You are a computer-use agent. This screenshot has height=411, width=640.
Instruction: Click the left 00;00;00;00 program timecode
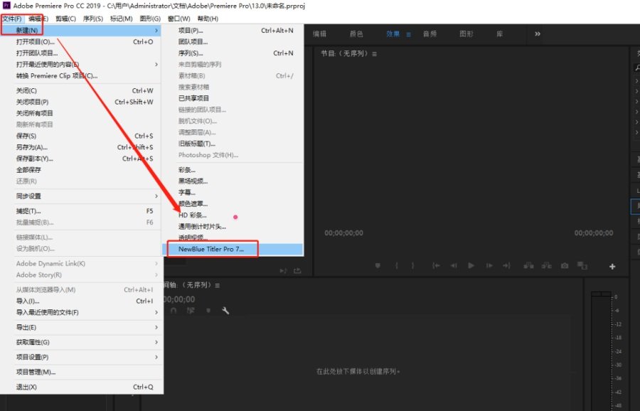(343, 233)
